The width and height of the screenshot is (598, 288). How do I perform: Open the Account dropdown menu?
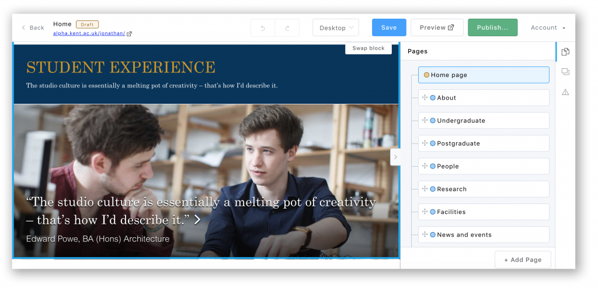click(548, 28)
